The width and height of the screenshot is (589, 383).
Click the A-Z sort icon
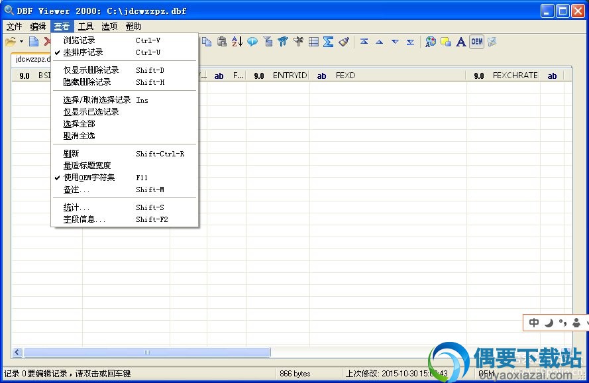(237, 41)
